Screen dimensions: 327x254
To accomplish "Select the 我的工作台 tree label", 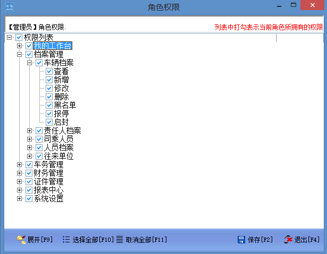I will pos(53,46).
